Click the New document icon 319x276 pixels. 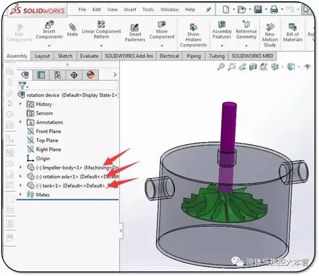[x=226, y=9]
